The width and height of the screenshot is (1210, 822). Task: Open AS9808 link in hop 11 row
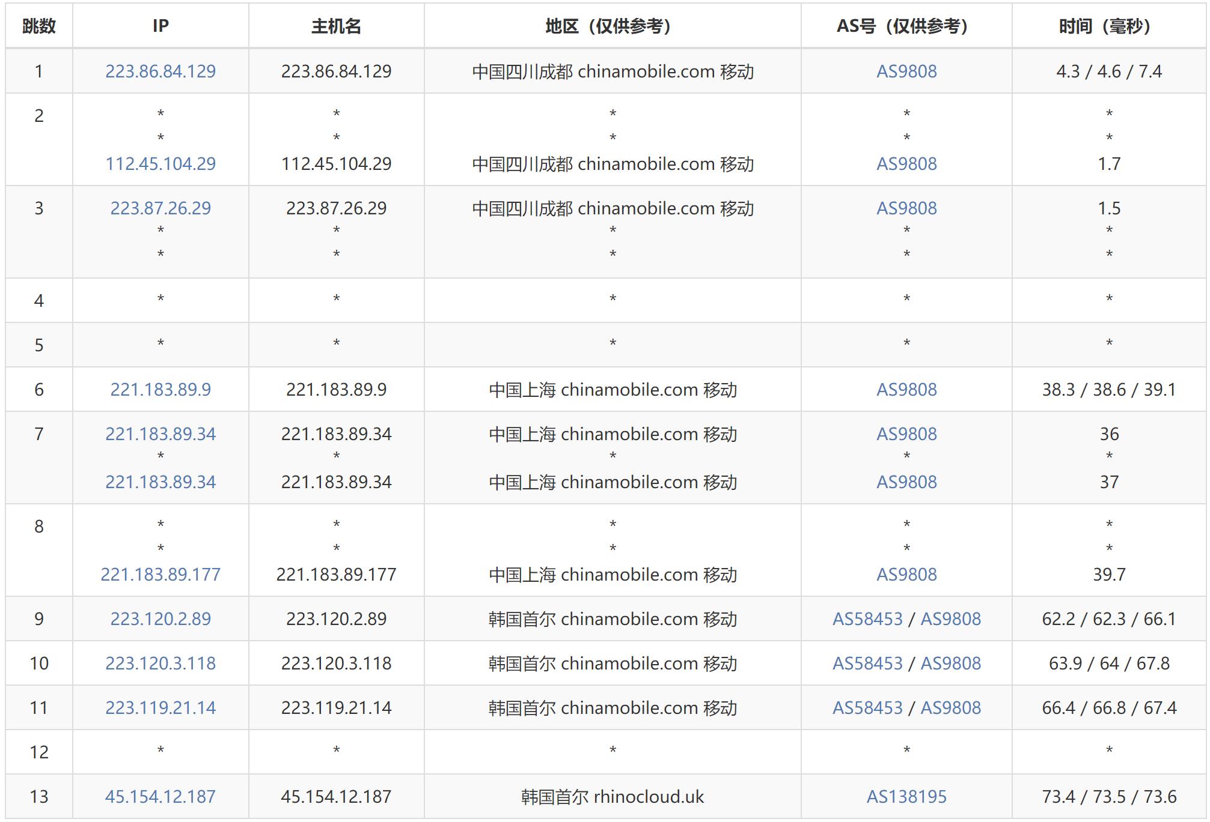951,708
